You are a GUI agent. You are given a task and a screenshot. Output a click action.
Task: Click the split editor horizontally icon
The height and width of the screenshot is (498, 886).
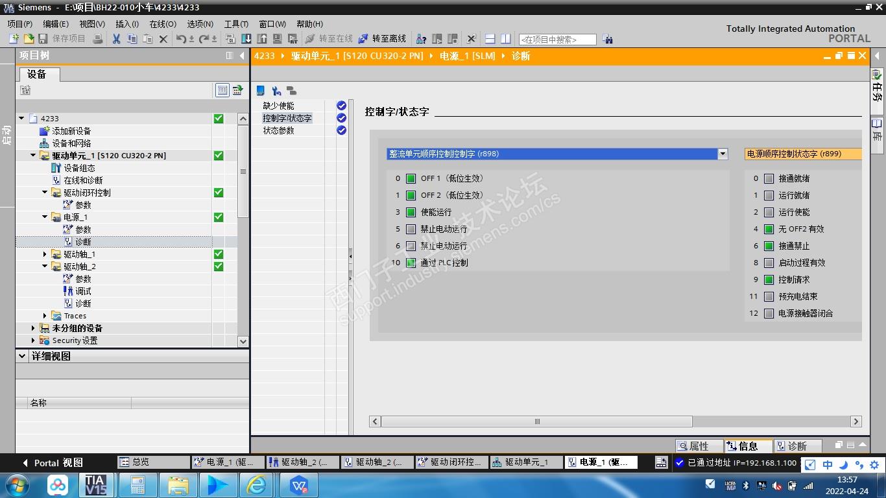click(x=490, y=39)
